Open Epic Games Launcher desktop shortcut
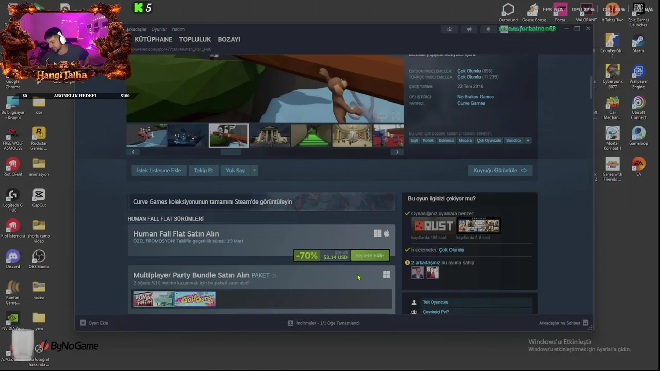The width and height of the screenshot is (660, 371). click(638, 15)
